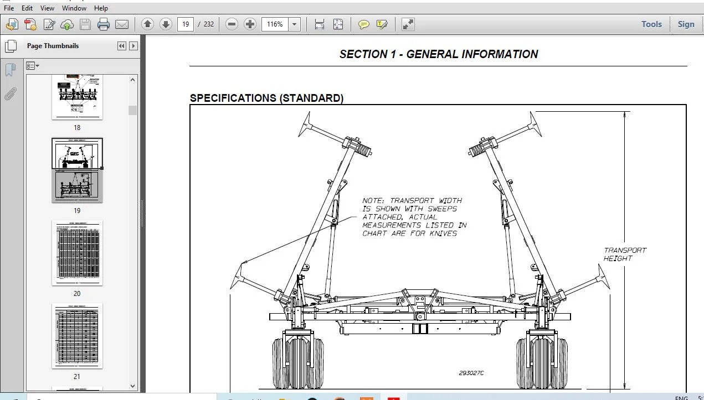Open the thumbnails options dropdown
The width and height of the screenshot is (704, 400).
click(33, 66)
